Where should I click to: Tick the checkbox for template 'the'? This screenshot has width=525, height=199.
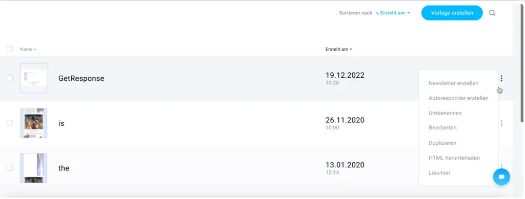[x=10, y=168]
